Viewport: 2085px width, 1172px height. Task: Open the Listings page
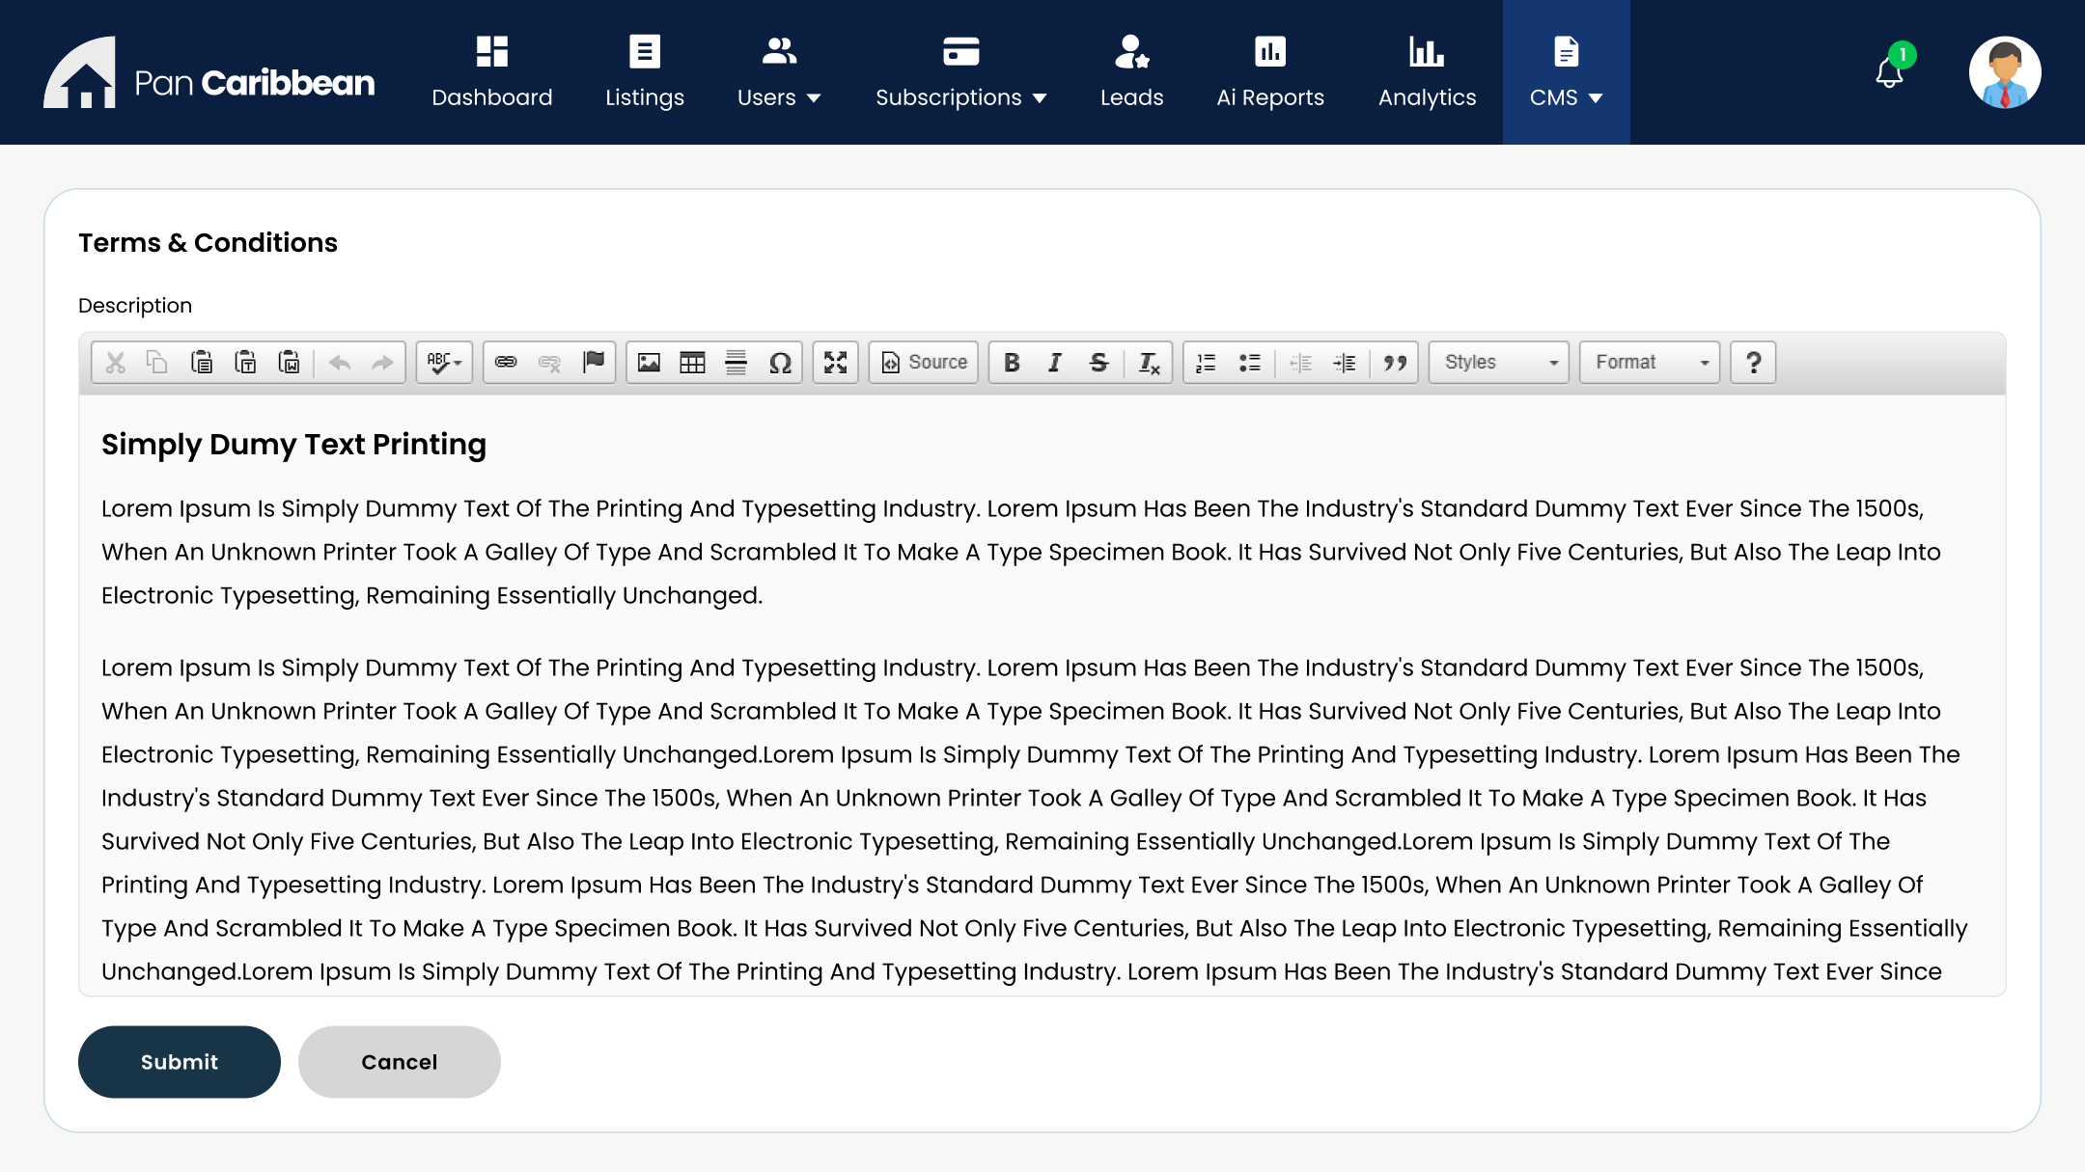[x=645, y=72]
